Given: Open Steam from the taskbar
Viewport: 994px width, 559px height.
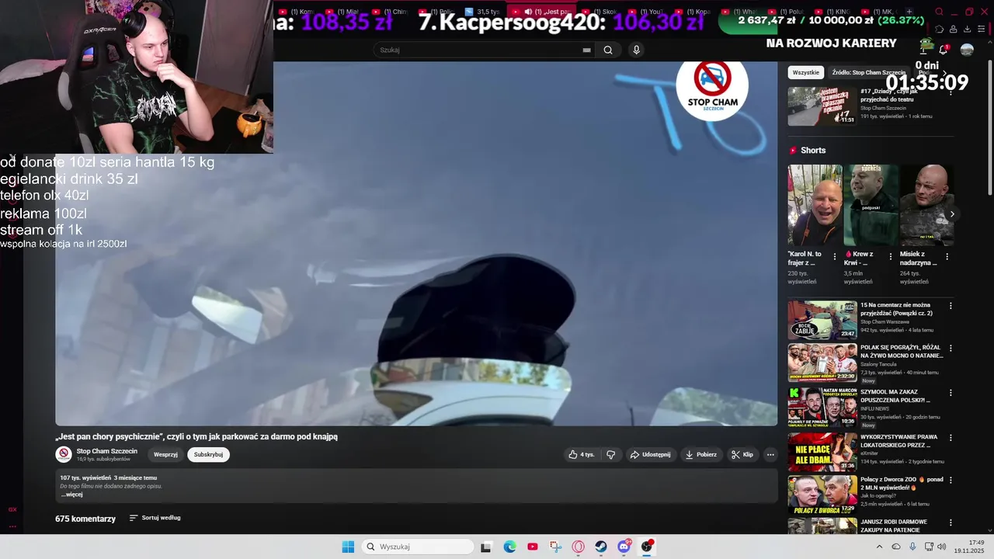Looking at the screenshot, I should click(x=601, y=547).
